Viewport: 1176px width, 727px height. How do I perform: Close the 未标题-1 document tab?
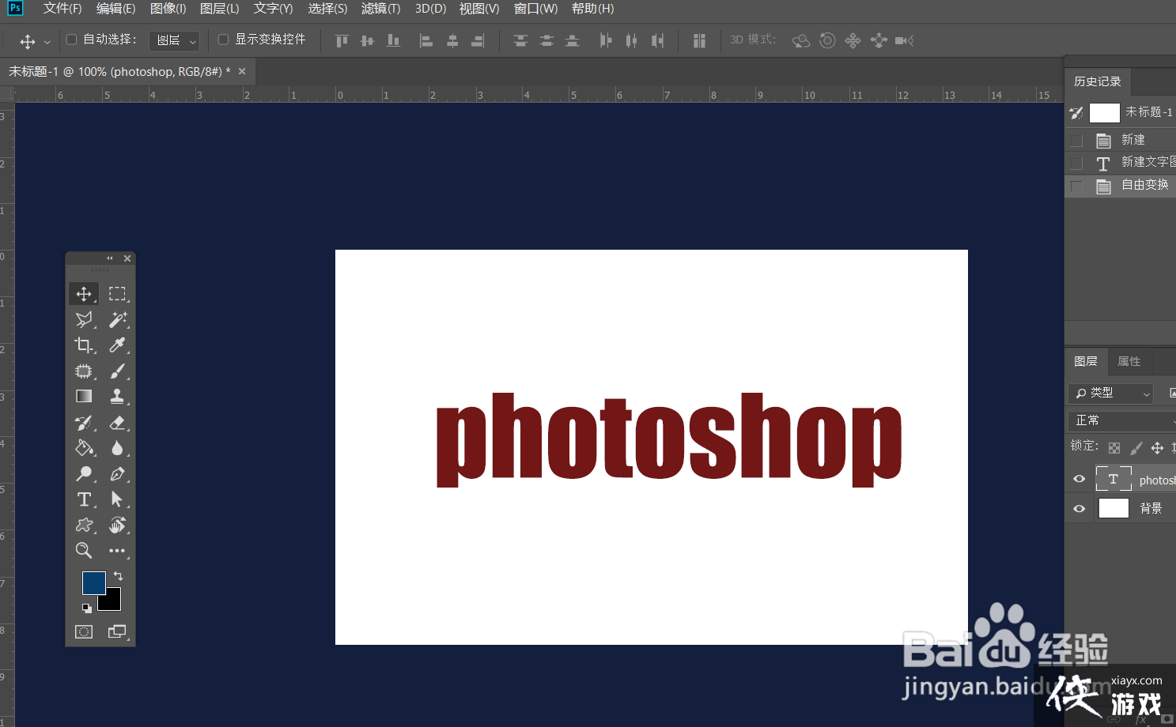[x=242, y=71]
